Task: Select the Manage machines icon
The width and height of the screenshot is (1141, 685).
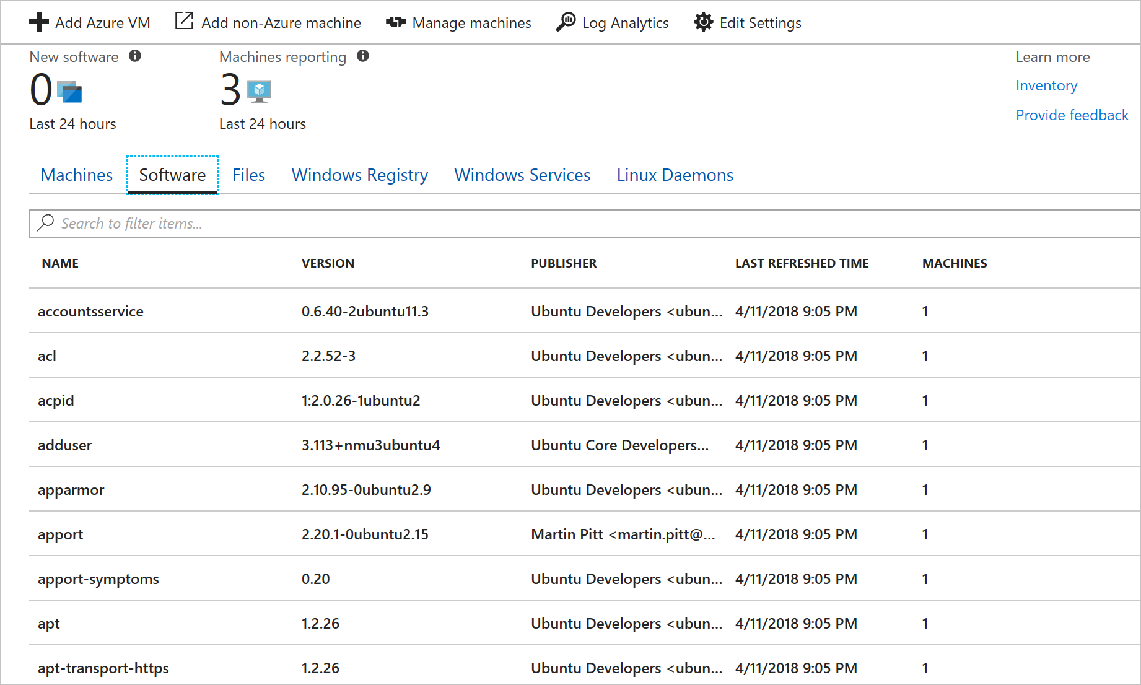Action: [x=395, y=22]
